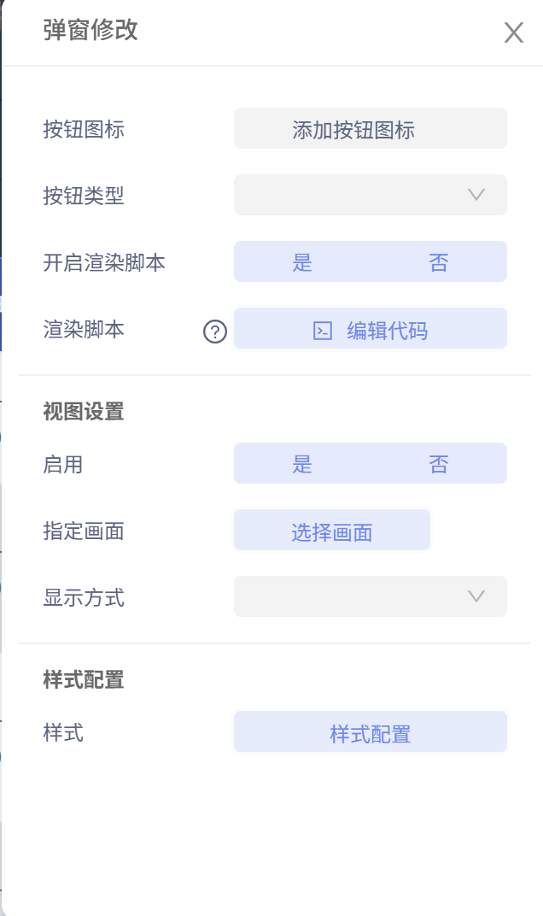The width and height of the screenshot is (543, 916).
Task: Click the 显示方式 combo box field
Action: pyautogui.click(x=370, y=596)
